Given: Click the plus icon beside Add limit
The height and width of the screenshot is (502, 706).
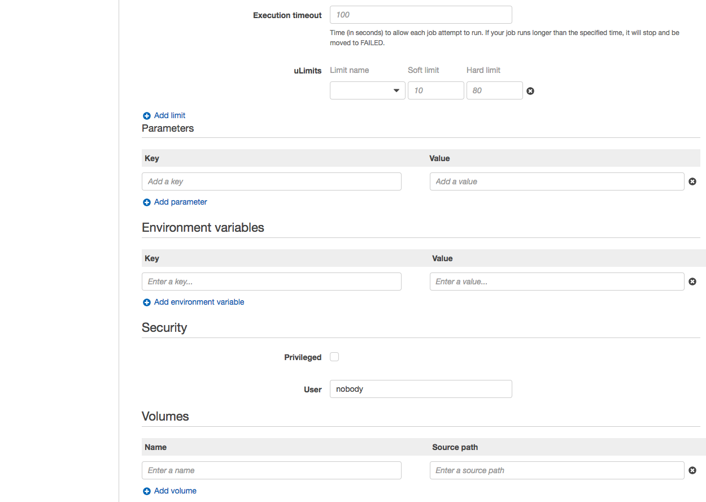Looking at the screenshot, I should (147, 116).
